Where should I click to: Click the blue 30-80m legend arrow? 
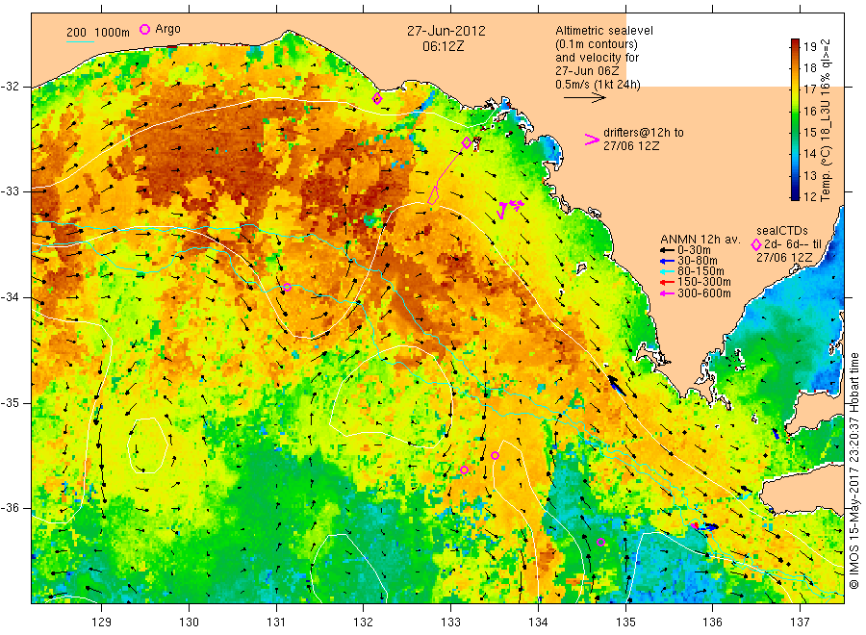(x=667, y=261)
